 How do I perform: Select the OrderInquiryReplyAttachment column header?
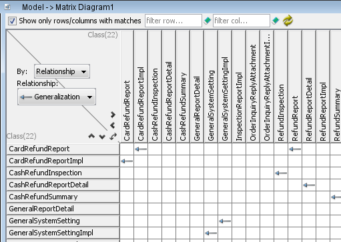pyautogui.click(x=253, y=87)
